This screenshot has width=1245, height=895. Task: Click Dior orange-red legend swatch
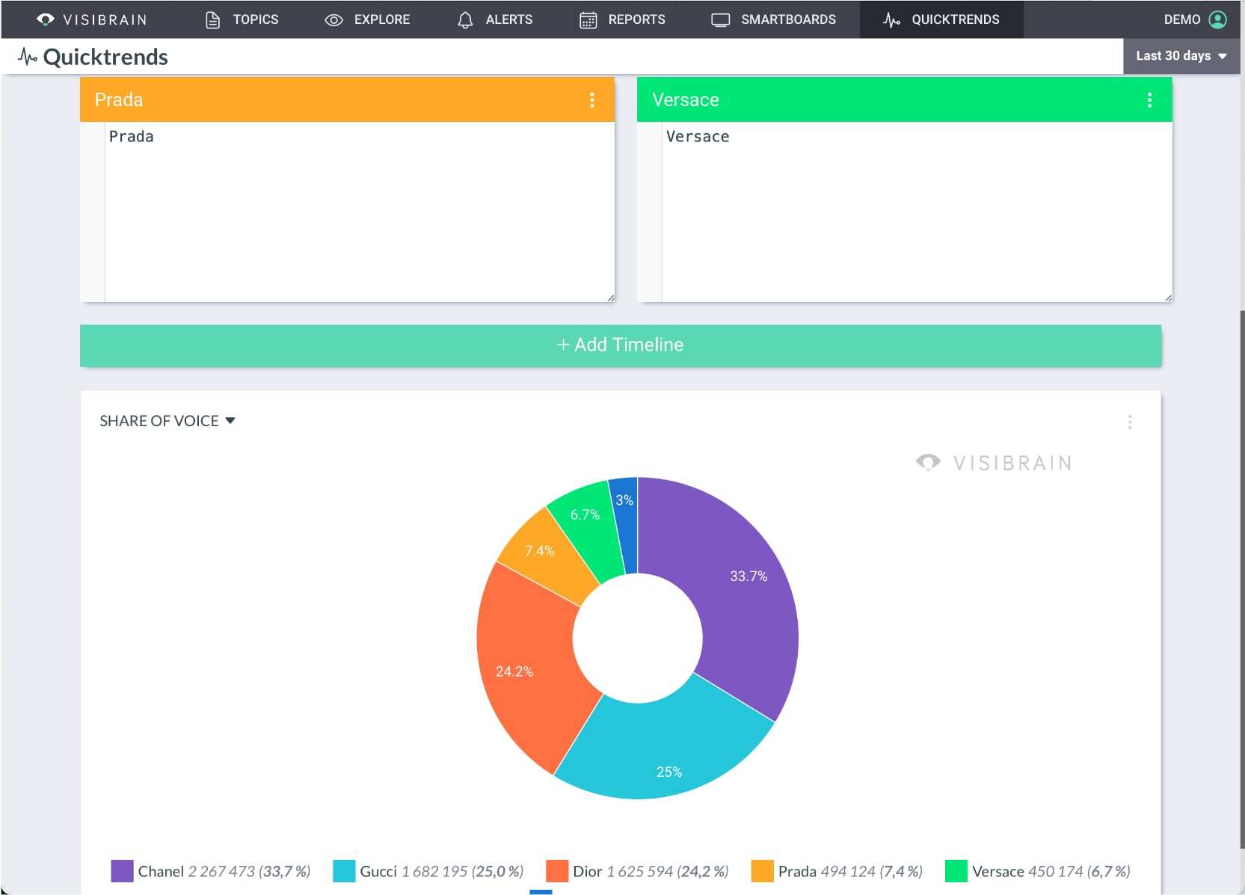click(557, 871)
